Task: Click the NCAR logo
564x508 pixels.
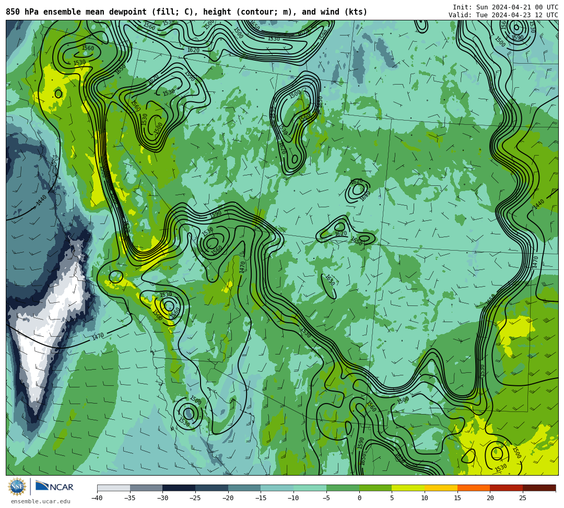Action: [x=54, y=487]
